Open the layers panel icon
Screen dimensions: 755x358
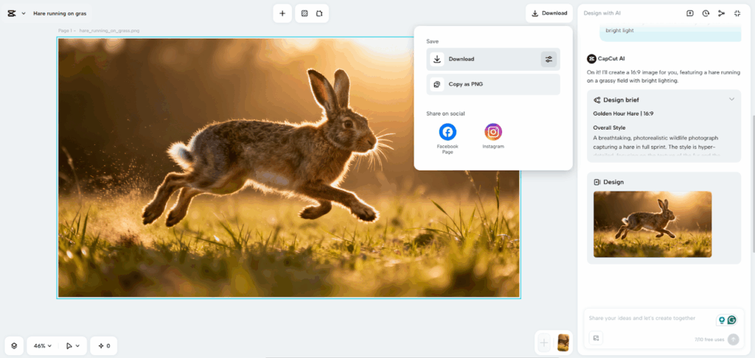(14, 345)
